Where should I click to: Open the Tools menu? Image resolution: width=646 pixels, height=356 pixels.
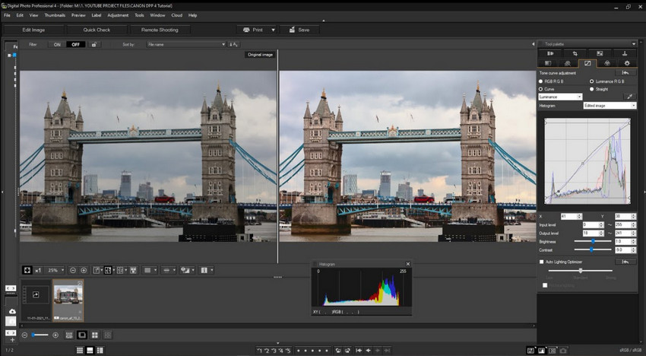click(139, 15)
